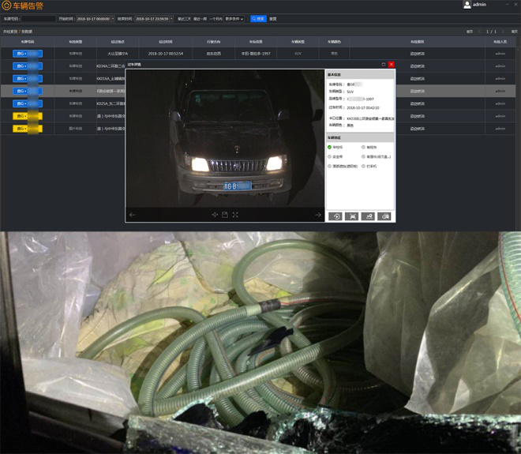Click the save image icon below photo

point(225,215)
